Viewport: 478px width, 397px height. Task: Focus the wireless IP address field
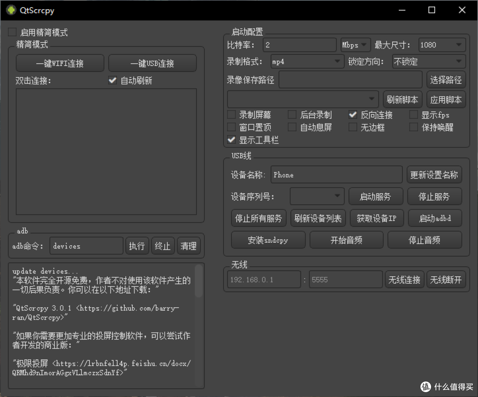(264, 279)
